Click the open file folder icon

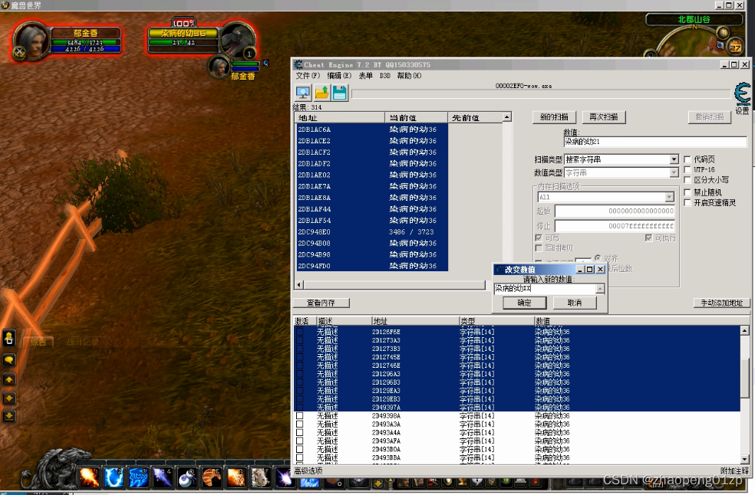[x=321, y=93]
